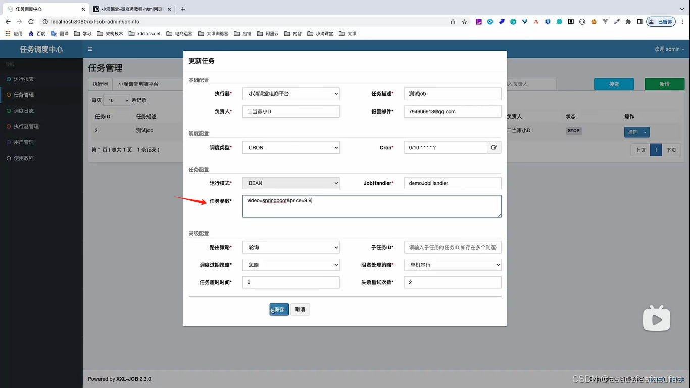This screenshot has width=690, height=388.
Task: Click the 任务参数 textarea
Action: [372, 206]
